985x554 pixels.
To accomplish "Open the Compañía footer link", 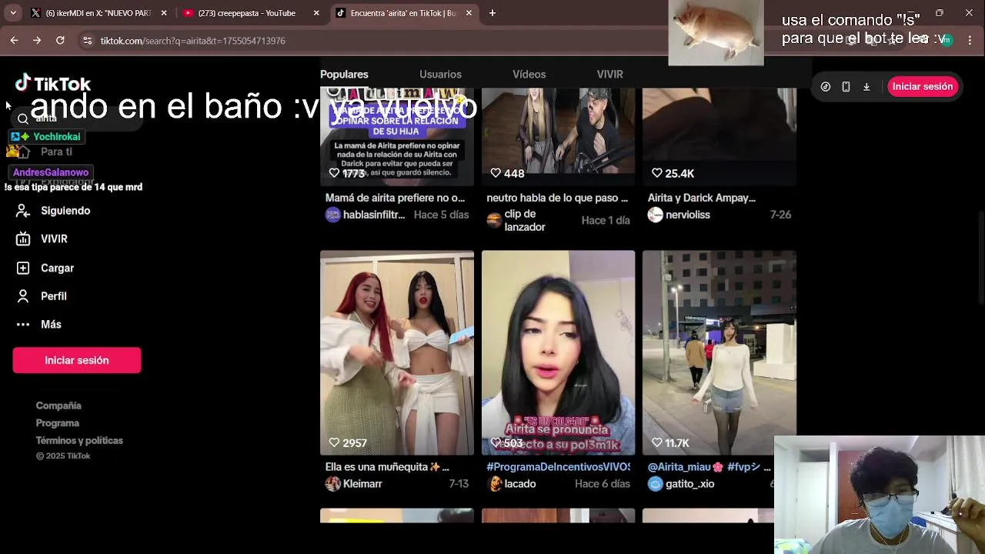I will 58,405.
